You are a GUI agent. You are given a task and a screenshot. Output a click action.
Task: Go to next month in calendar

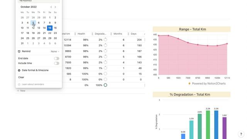tap(55, 7)
